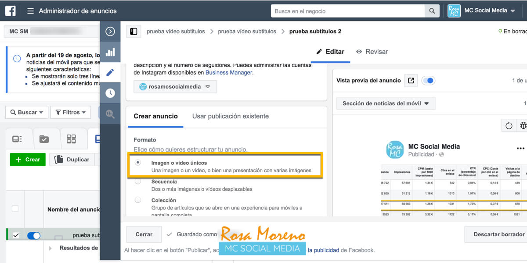Click the refresh preview icon
The image size is (527, 263).
[509, 126]
